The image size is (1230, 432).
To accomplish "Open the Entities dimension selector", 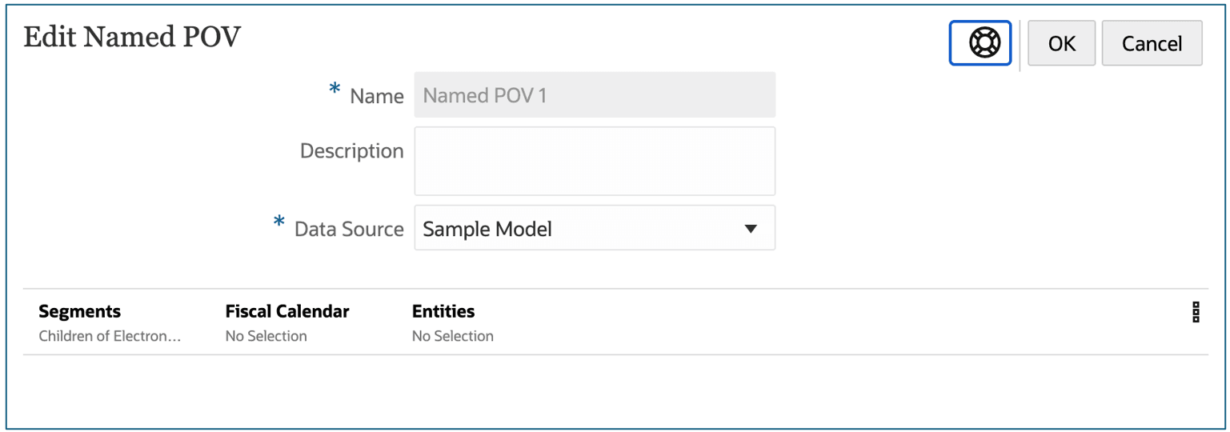I will 443,311.
